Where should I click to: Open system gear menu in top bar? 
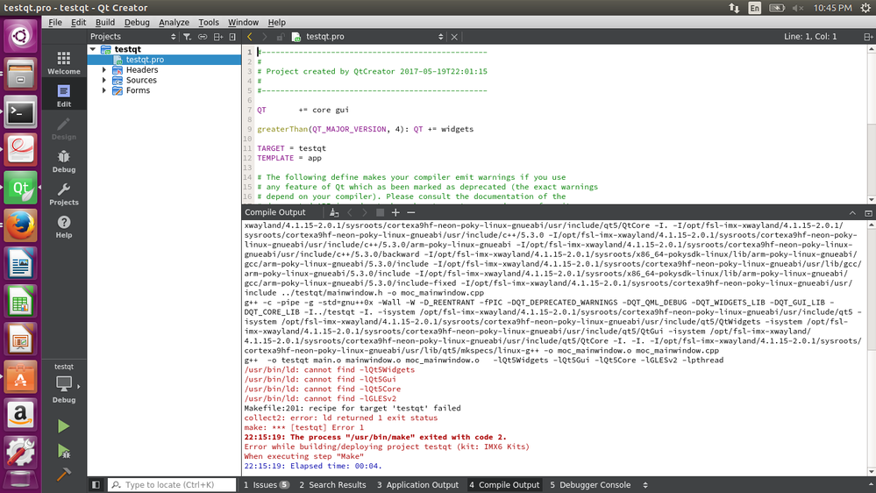click(865, 8)
